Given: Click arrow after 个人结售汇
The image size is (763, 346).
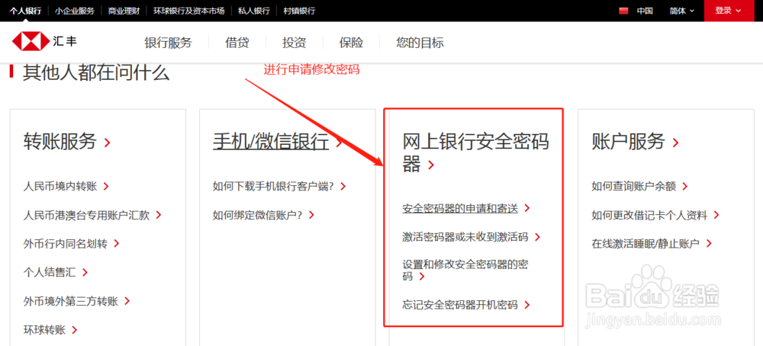Looking at the screenshot, I should 85,272.
